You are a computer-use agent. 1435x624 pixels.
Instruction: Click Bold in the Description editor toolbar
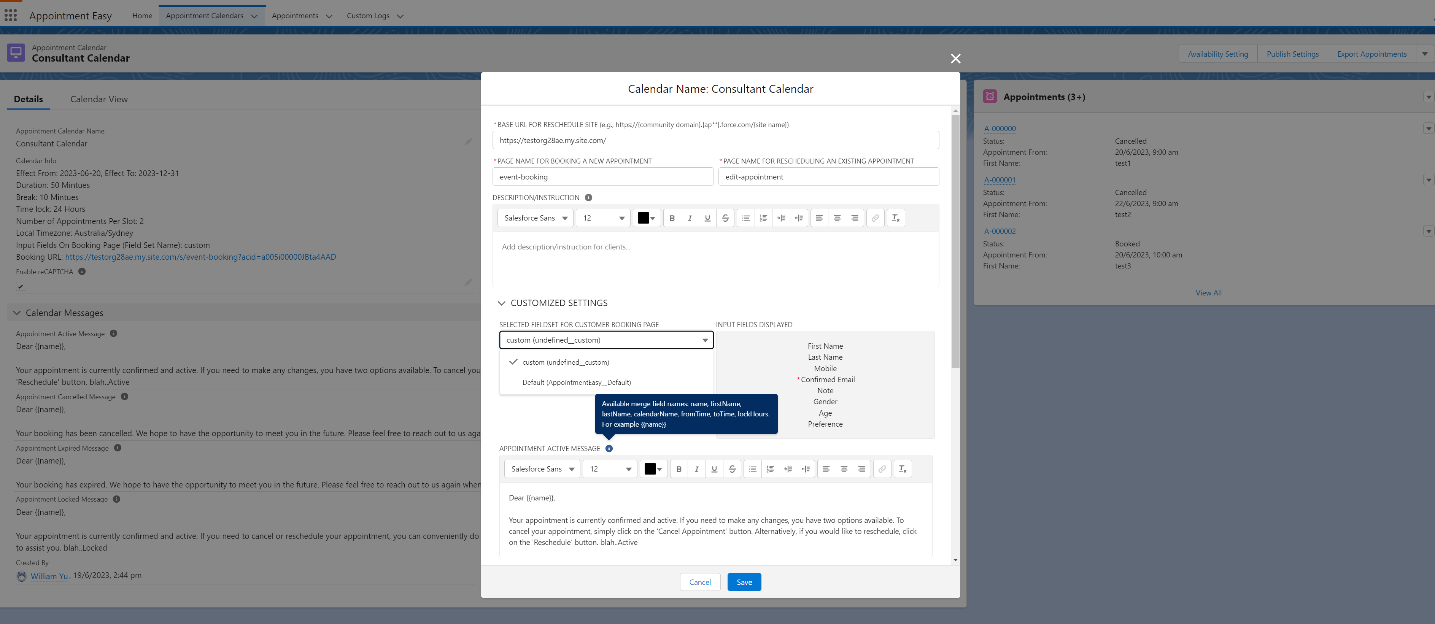(672, 218)
